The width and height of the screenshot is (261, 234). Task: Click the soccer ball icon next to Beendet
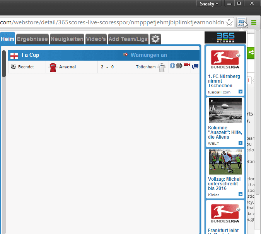coord(14,66)
